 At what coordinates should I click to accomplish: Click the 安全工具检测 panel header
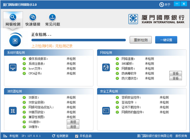pyautogui.click(x=142, y=91)
